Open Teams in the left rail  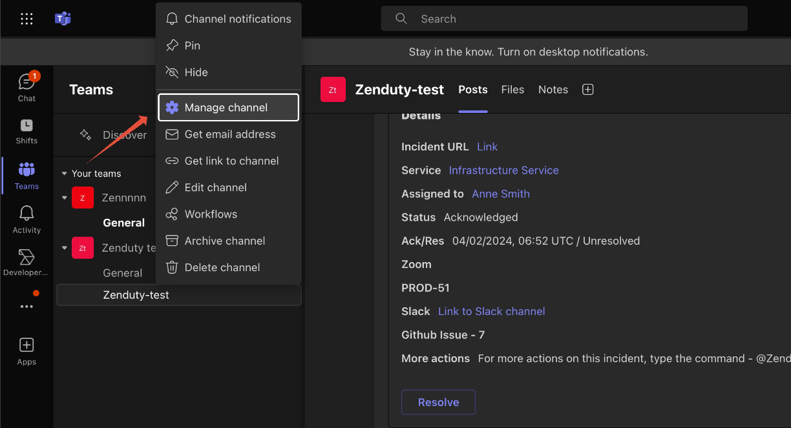[26, 176]
